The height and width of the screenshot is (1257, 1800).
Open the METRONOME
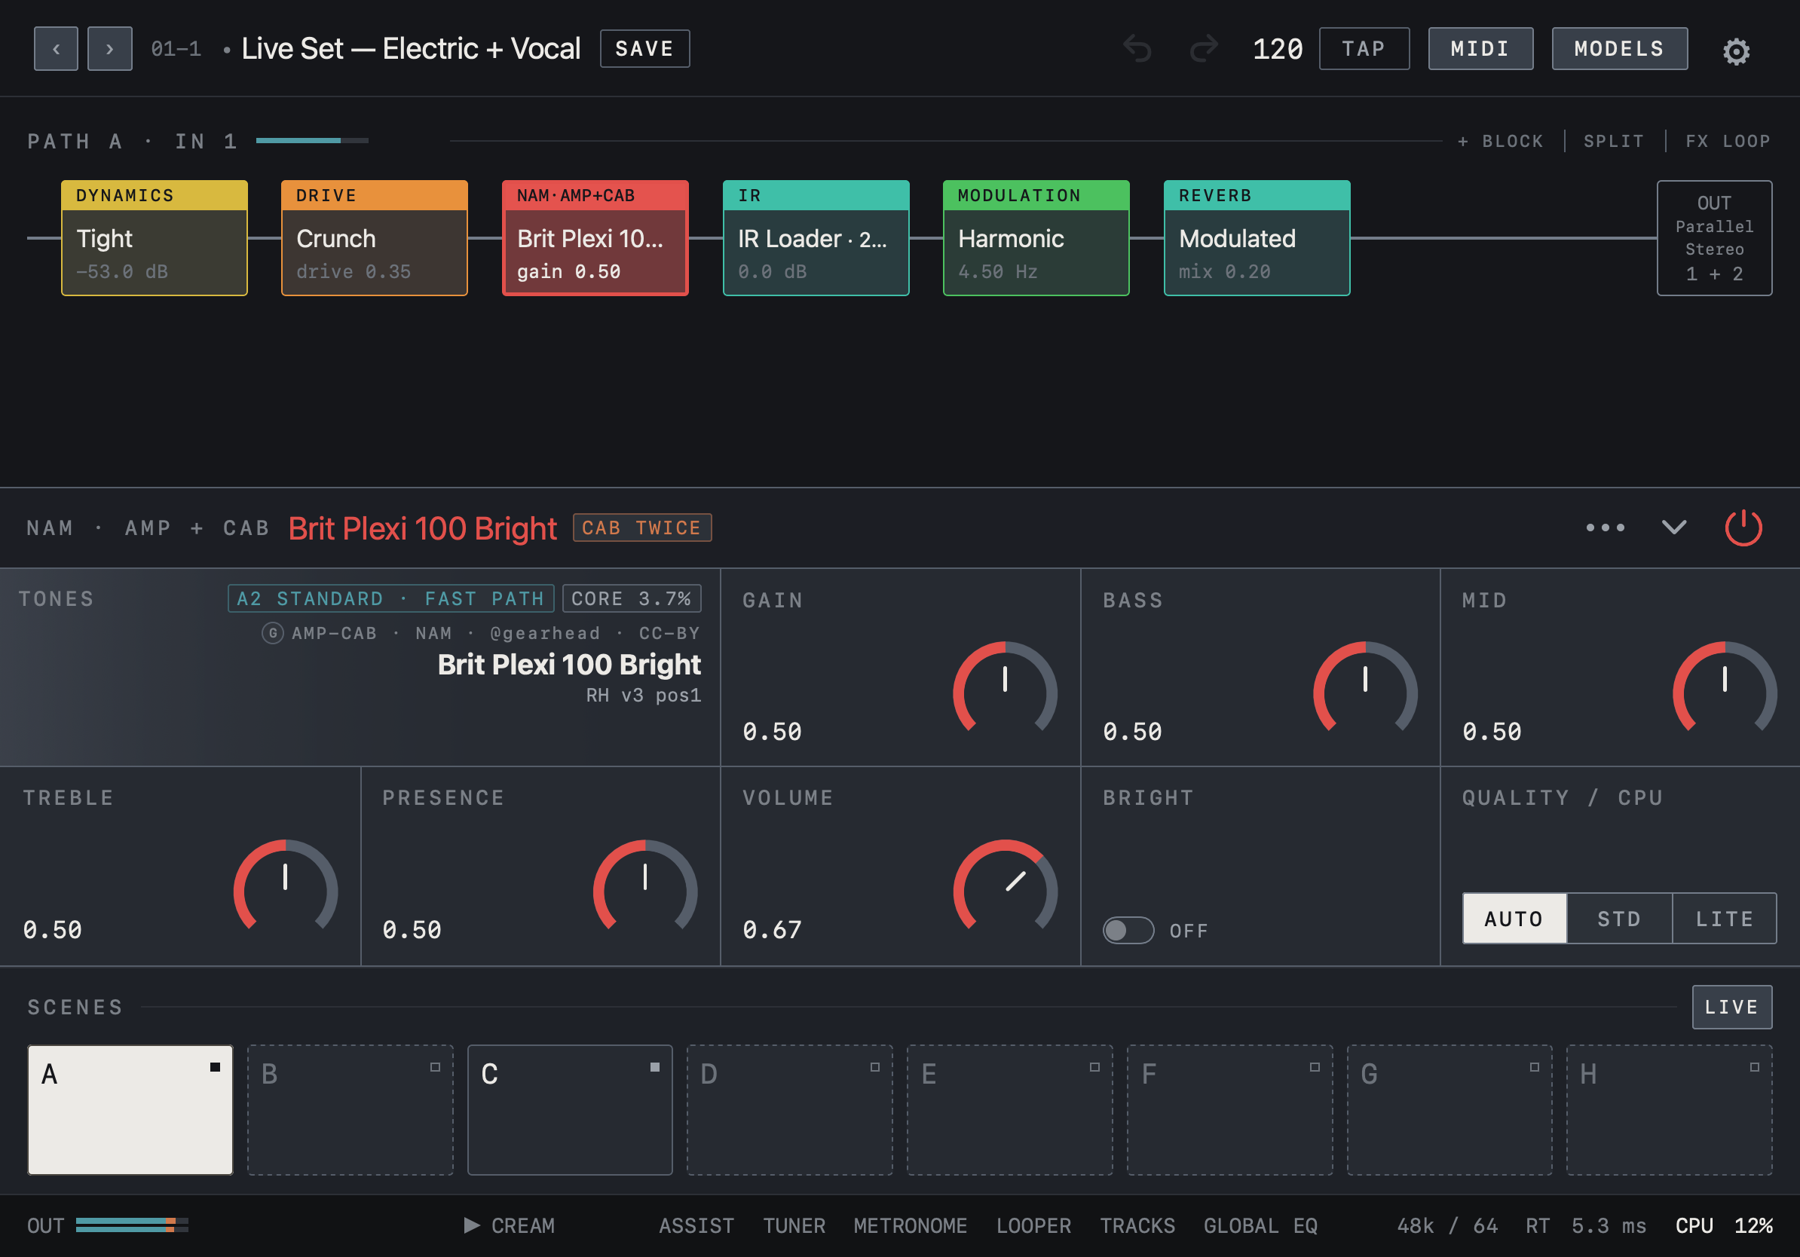point(911,1225)
